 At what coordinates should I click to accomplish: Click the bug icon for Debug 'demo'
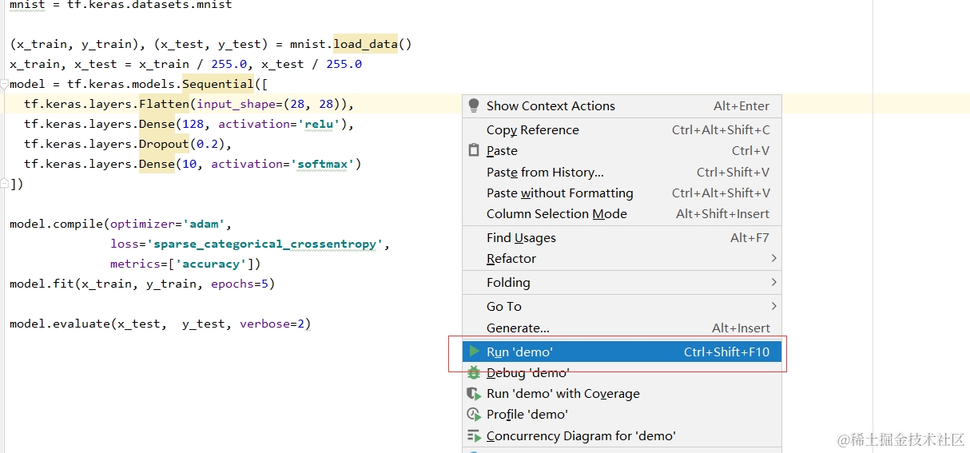[x=474, y=372]
